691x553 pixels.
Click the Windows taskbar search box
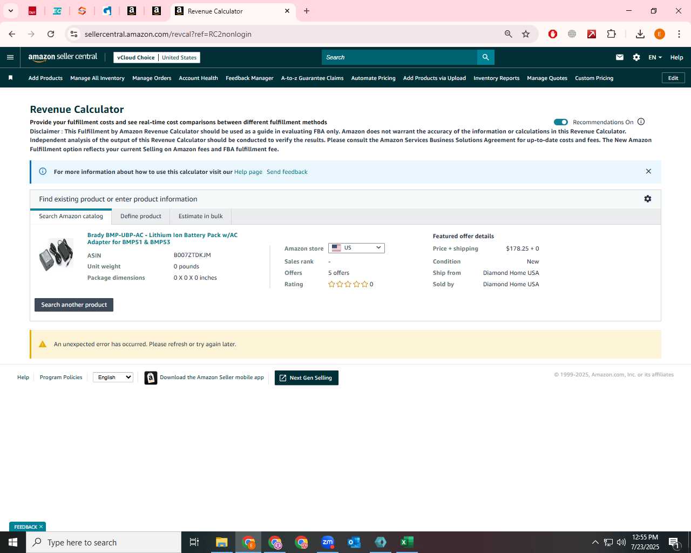click(104, 542)
